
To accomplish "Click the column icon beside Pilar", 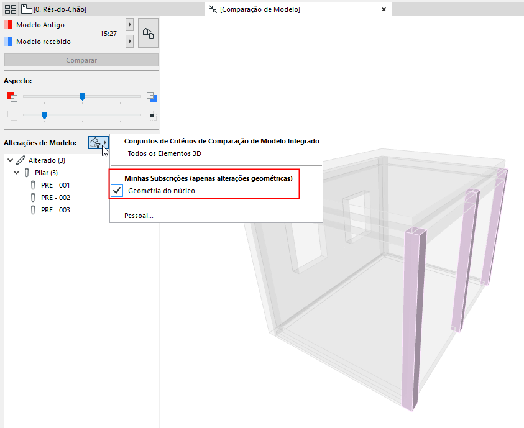I will click(x=27, y=173).
